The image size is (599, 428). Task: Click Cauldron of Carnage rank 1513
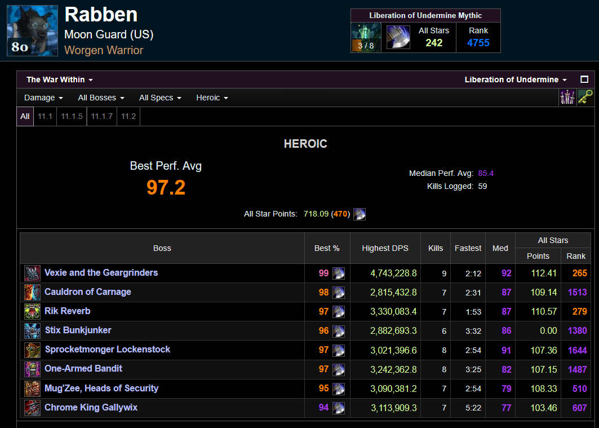[577, 292]
